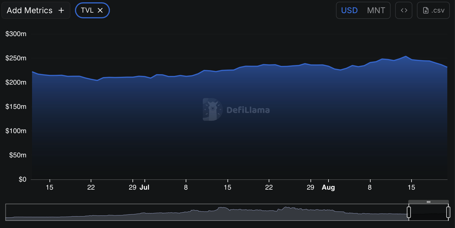Switch denomination to USD
Image resolution: width=455 pixels, height=228 pixels.
click(x=349, y=10)
